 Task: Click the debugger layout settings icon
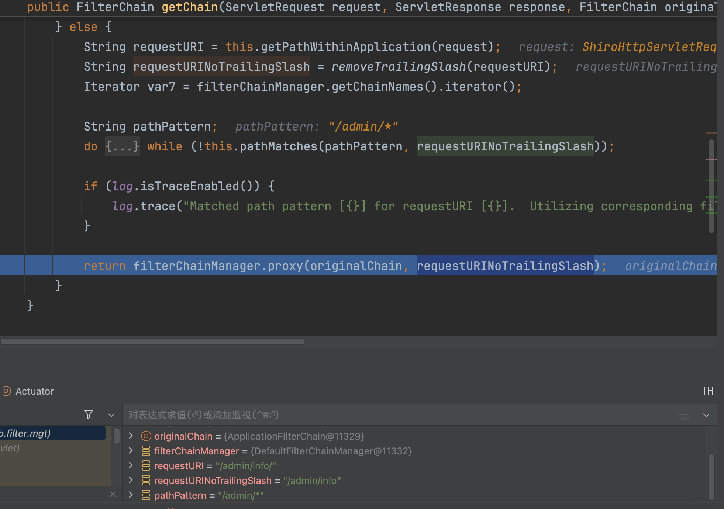(x=708, y=391)
